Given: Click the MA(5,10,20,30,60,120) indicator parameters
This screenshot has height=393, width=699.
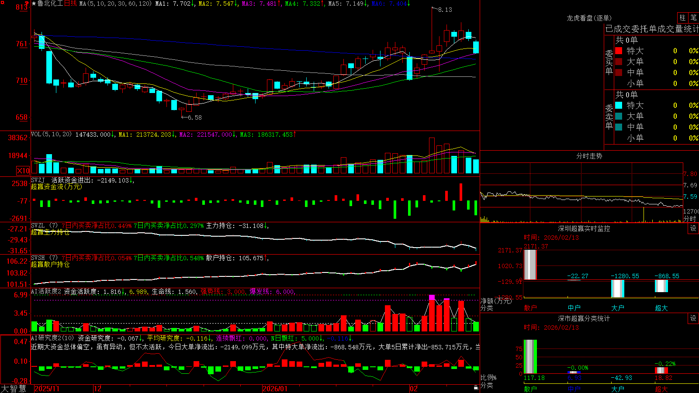Looking at the screenshot, I should tap(115, 3).
